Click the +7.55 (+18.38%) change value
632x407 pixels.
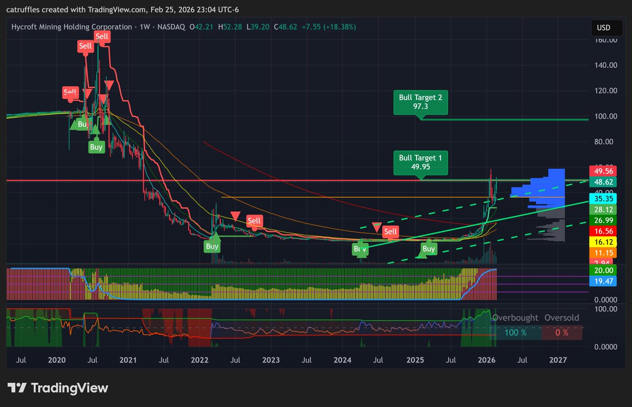[329, 27]
